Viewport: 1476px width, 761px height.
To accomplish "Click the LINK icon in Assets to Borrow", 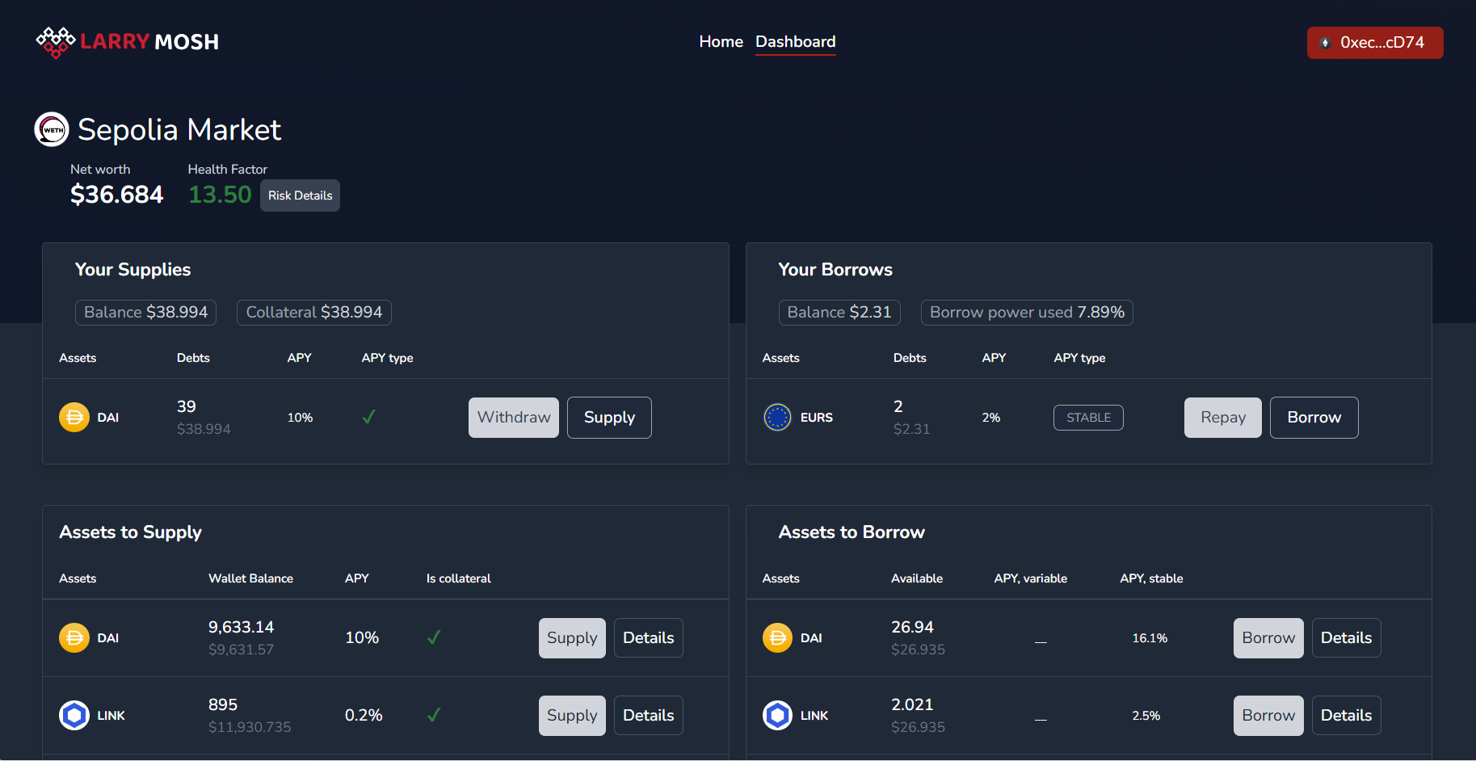I will click(x=777, y=715).
